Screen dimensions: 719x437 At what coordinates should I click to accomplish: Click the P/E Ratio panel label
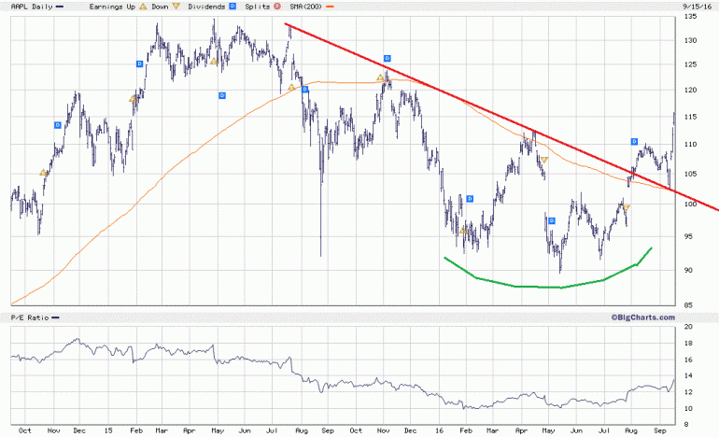click(30, 317)
